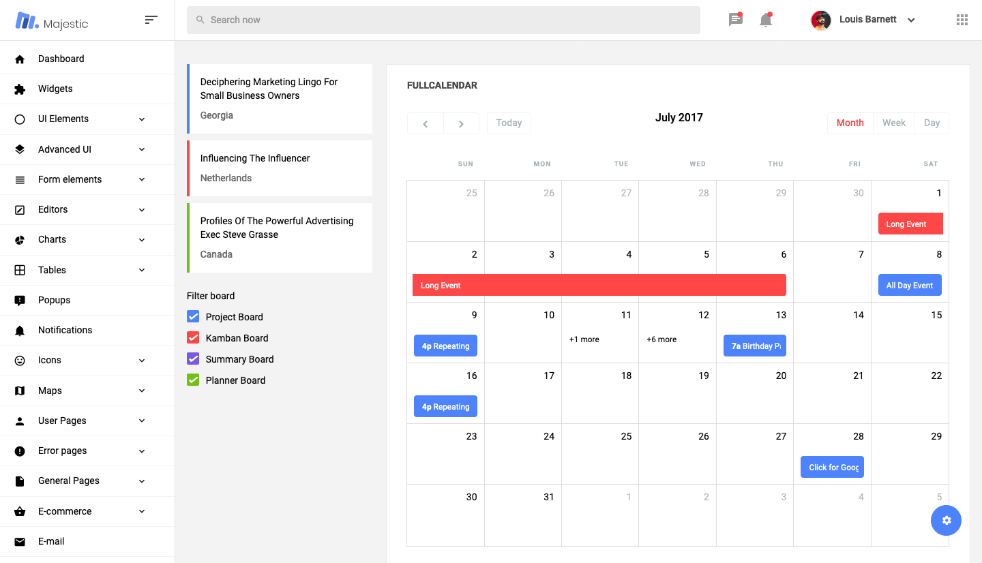Switch calendar to Week view
982x563 pixels.
point(893,123)
